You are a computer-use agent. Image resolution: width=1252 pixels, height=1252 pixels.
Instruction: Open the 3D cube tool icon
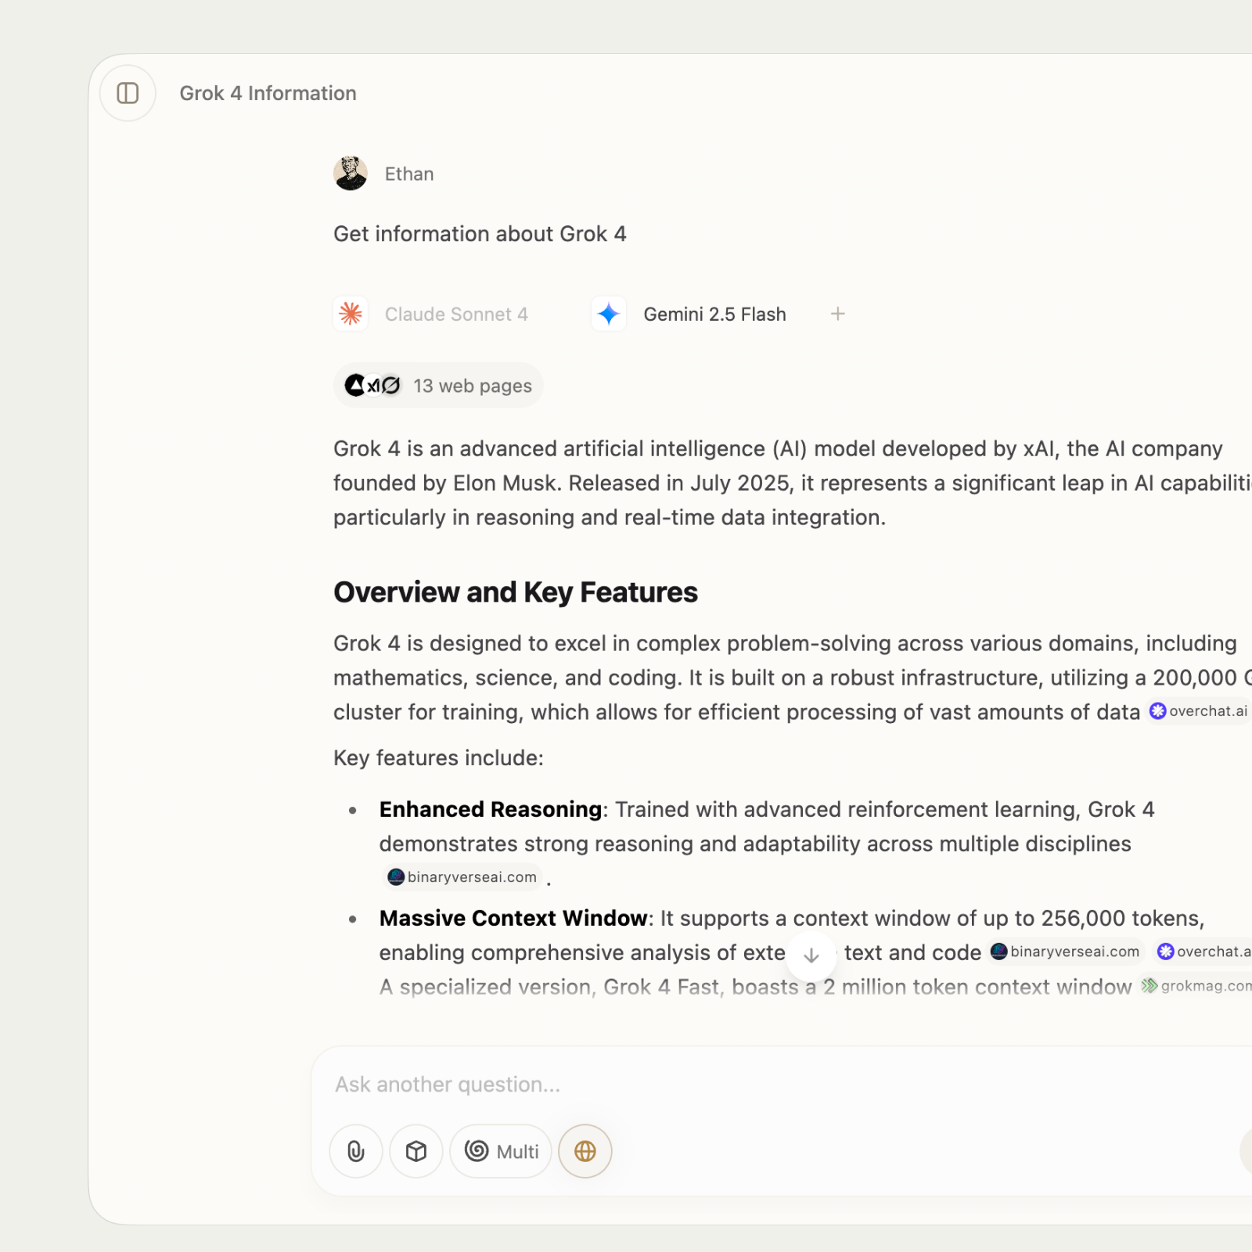[416, 1151]
